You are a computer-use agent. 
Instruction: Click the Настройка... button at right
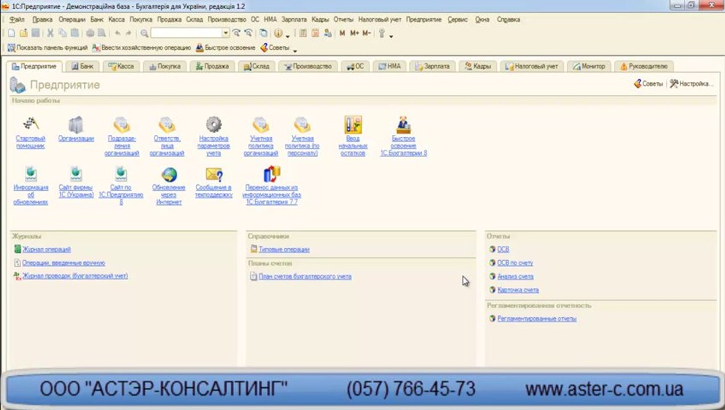pos(691,84)
